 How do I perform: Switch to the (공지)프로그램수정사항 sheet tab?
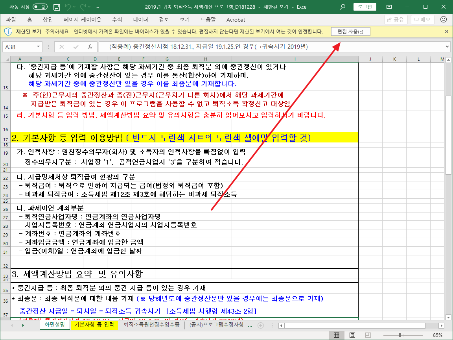pos(216,325)
